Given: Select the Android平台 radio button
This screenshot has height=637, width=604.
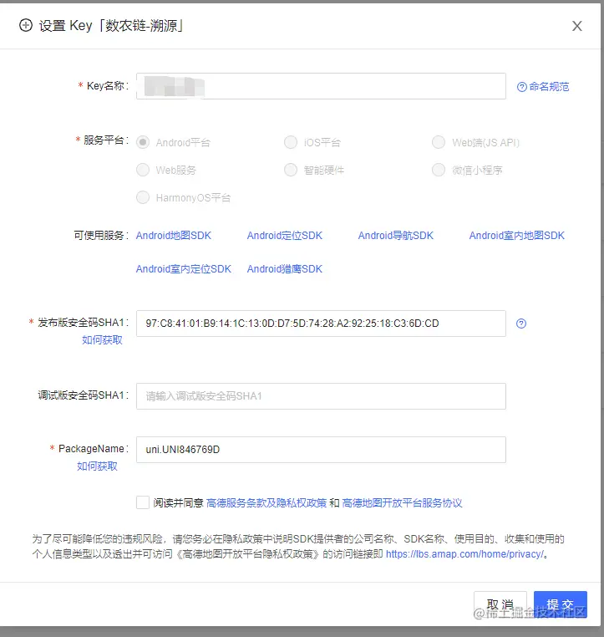Looking at the screenshot, I should tap(143, 143).
